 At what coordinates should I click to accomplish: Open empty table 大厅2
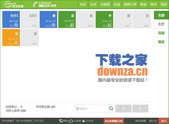30,19
